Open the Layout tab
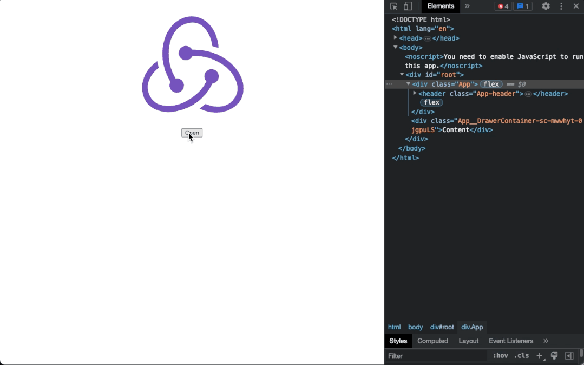This screenshot has width=584, height=365. 468,341
